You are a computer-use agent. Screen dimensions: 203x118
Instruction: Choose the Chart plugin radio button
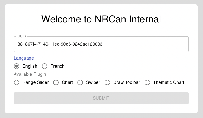tap(56, 82)
